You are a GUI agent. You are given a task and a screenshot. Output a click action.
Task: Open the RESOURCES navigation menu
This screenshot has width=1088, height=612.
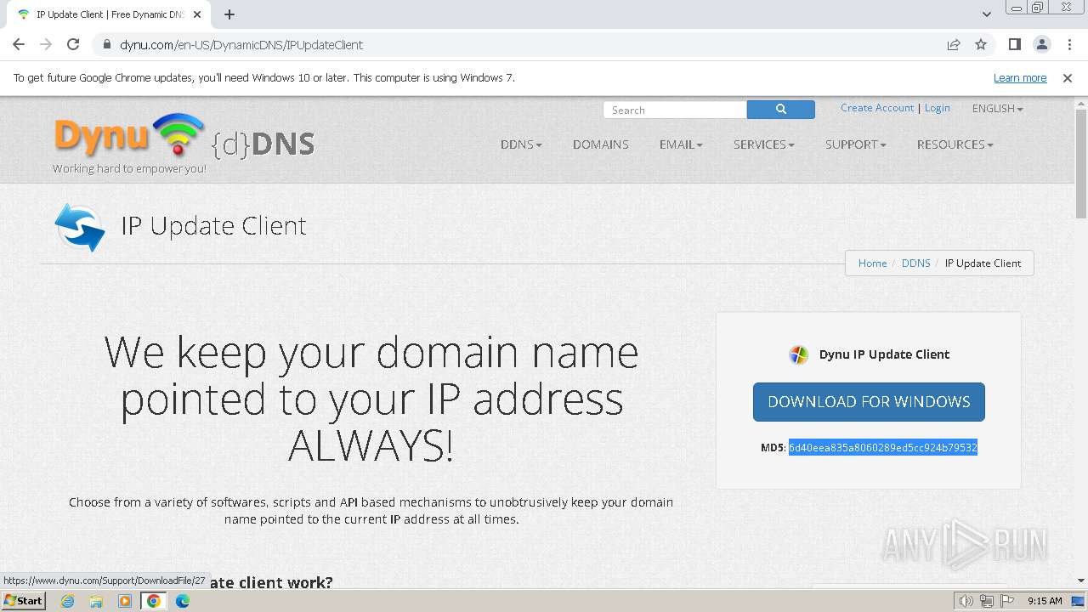pyautogui.click(x=955, y=144)
